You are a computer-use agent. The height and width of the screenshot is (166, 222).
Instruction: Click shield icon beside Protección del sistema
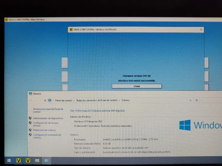pyautogui.click(x=30, y=130)
